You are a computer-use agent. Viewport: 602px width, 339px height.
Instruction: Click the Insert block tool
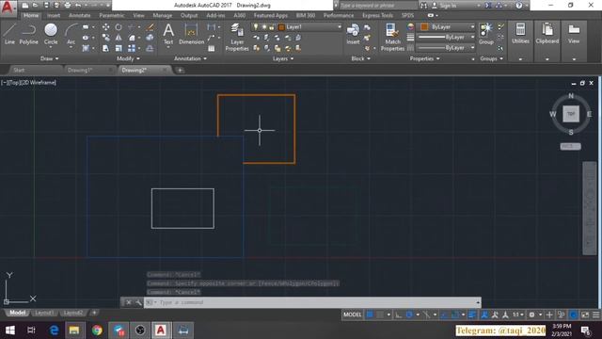click(x=353, y=34)
